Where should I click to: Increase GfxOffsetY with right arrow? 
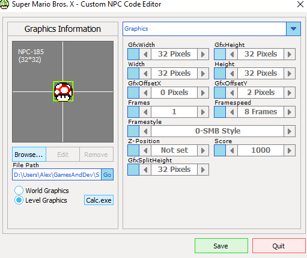pos(290,93)
